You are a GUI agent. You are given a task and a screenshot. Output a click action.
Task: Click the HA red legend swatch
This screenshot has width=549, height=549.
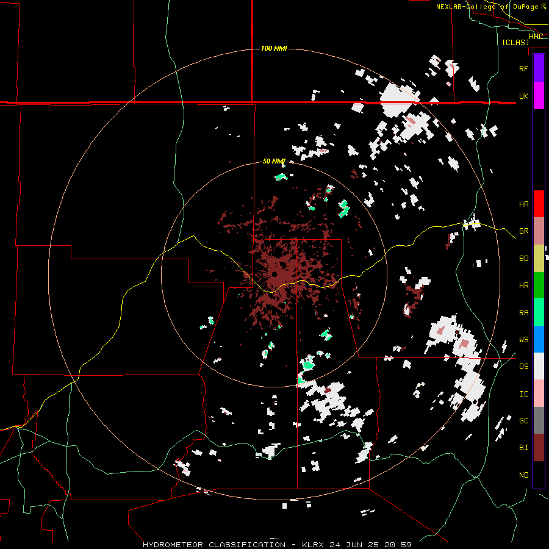(x=539, y=204)
